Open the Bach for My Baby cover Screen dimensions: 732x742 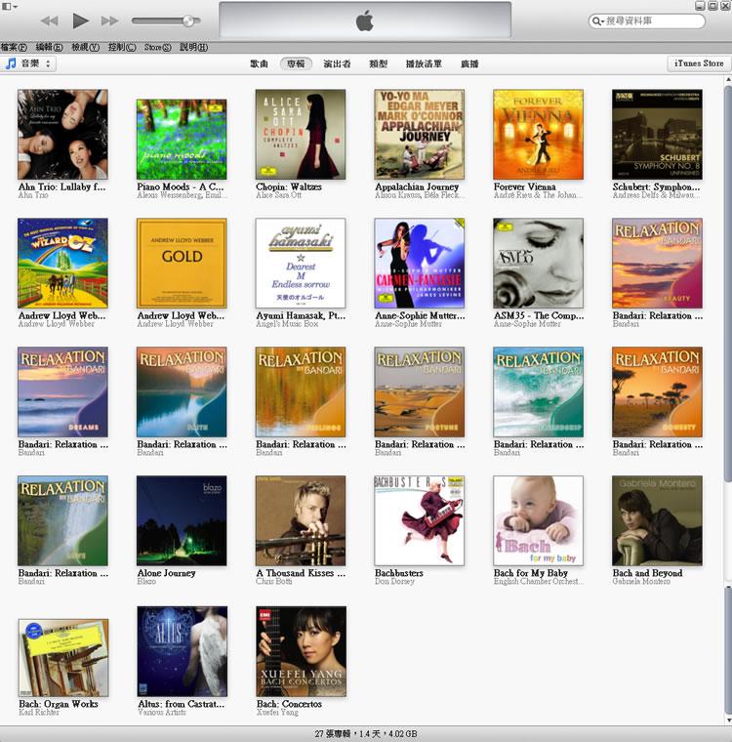click(x=538, y=520)
